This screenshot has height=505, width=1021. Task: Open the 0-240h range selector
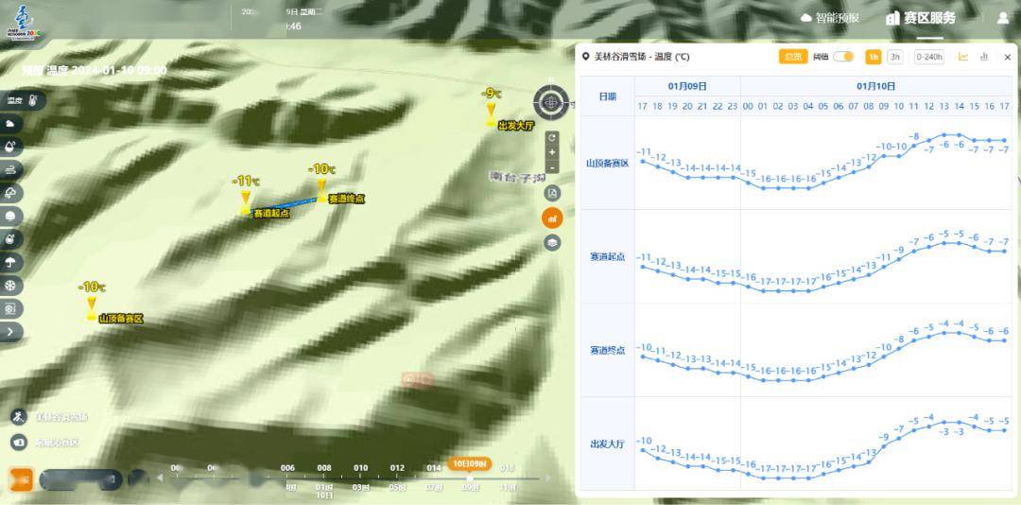[929, 57]
